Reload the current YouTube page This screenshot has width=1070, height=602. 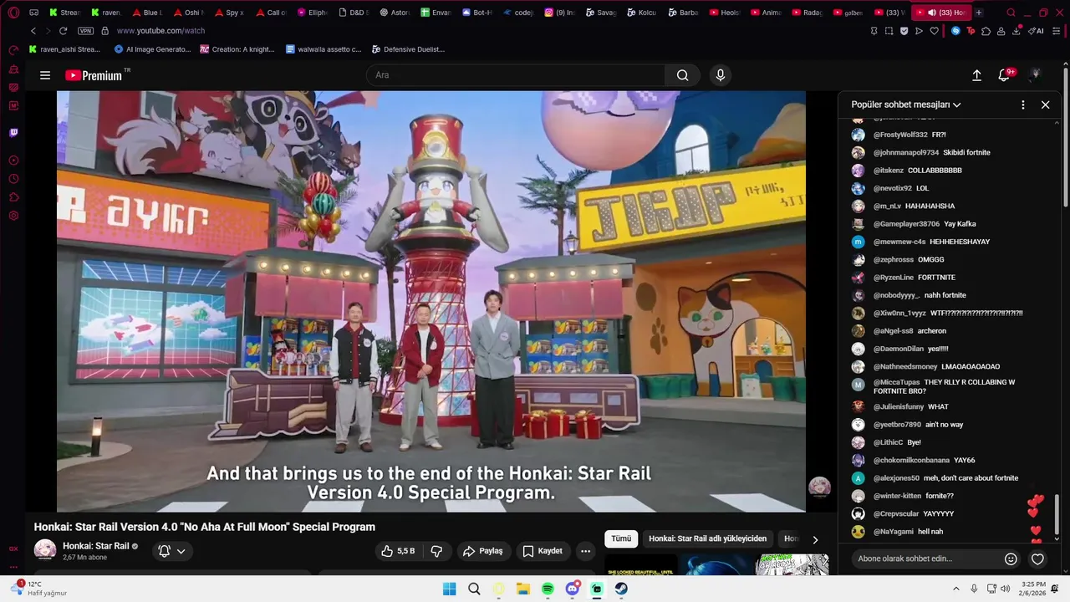pyautogui.click(x=63, y=31)
